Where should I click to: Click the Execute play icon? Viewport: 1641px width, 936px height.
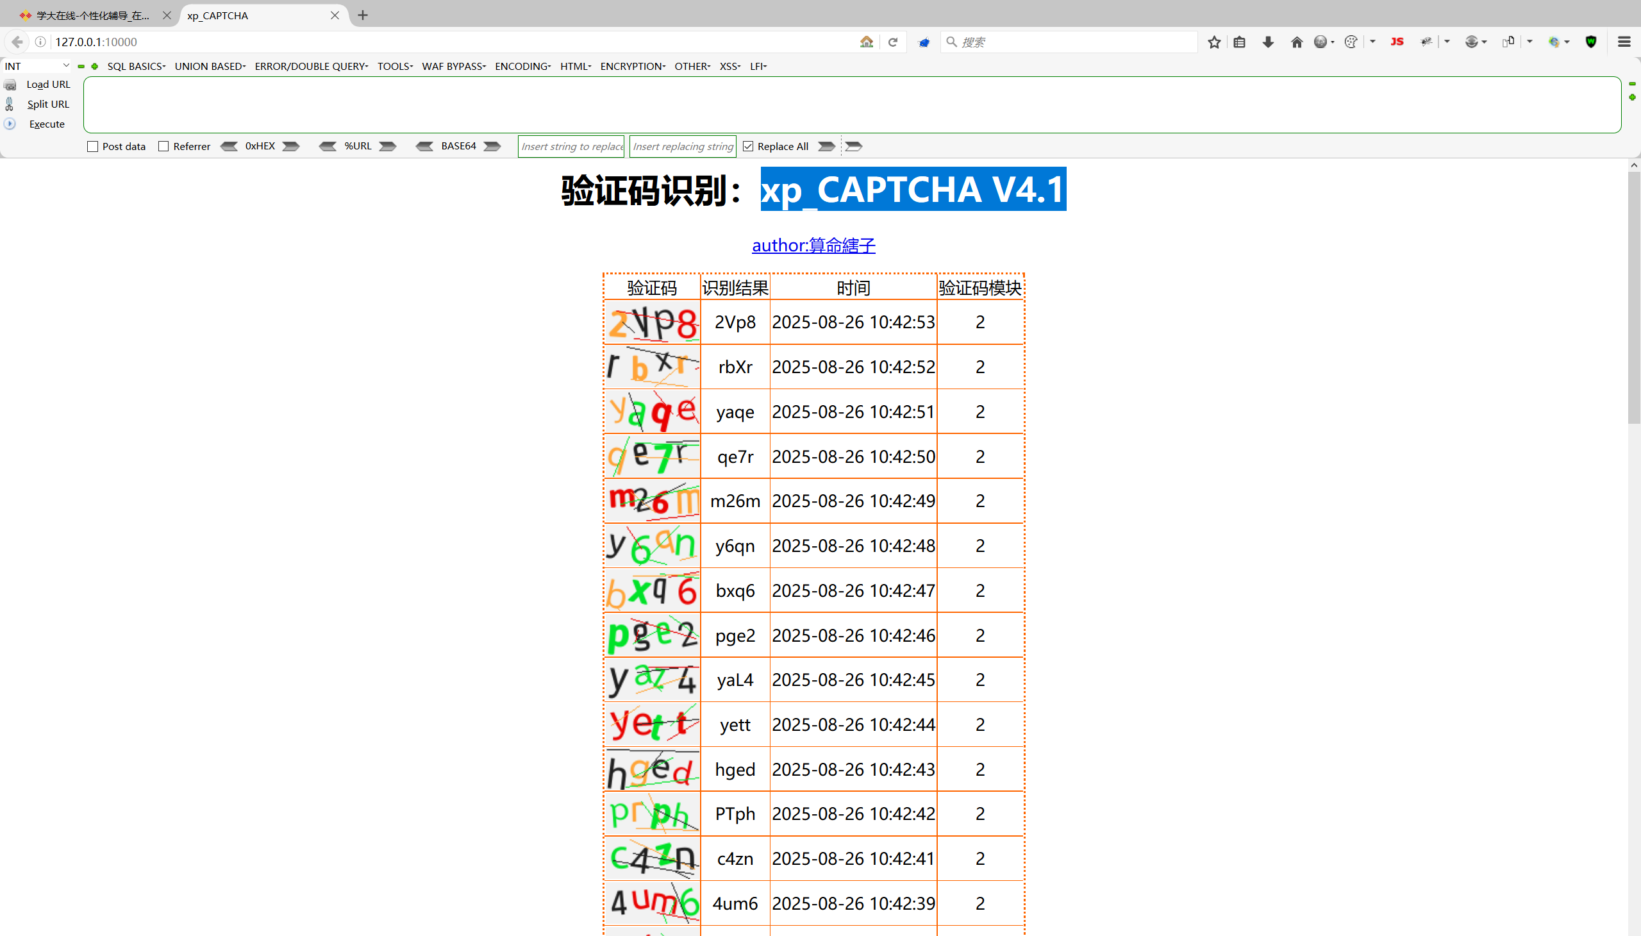click(10, 124)
